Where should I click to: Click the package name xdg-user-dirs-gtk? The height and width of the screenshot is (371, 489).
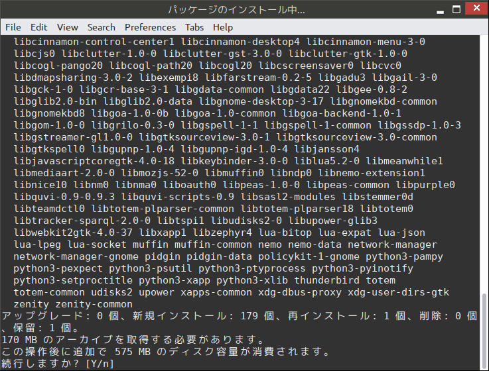[x=398, y=292]
